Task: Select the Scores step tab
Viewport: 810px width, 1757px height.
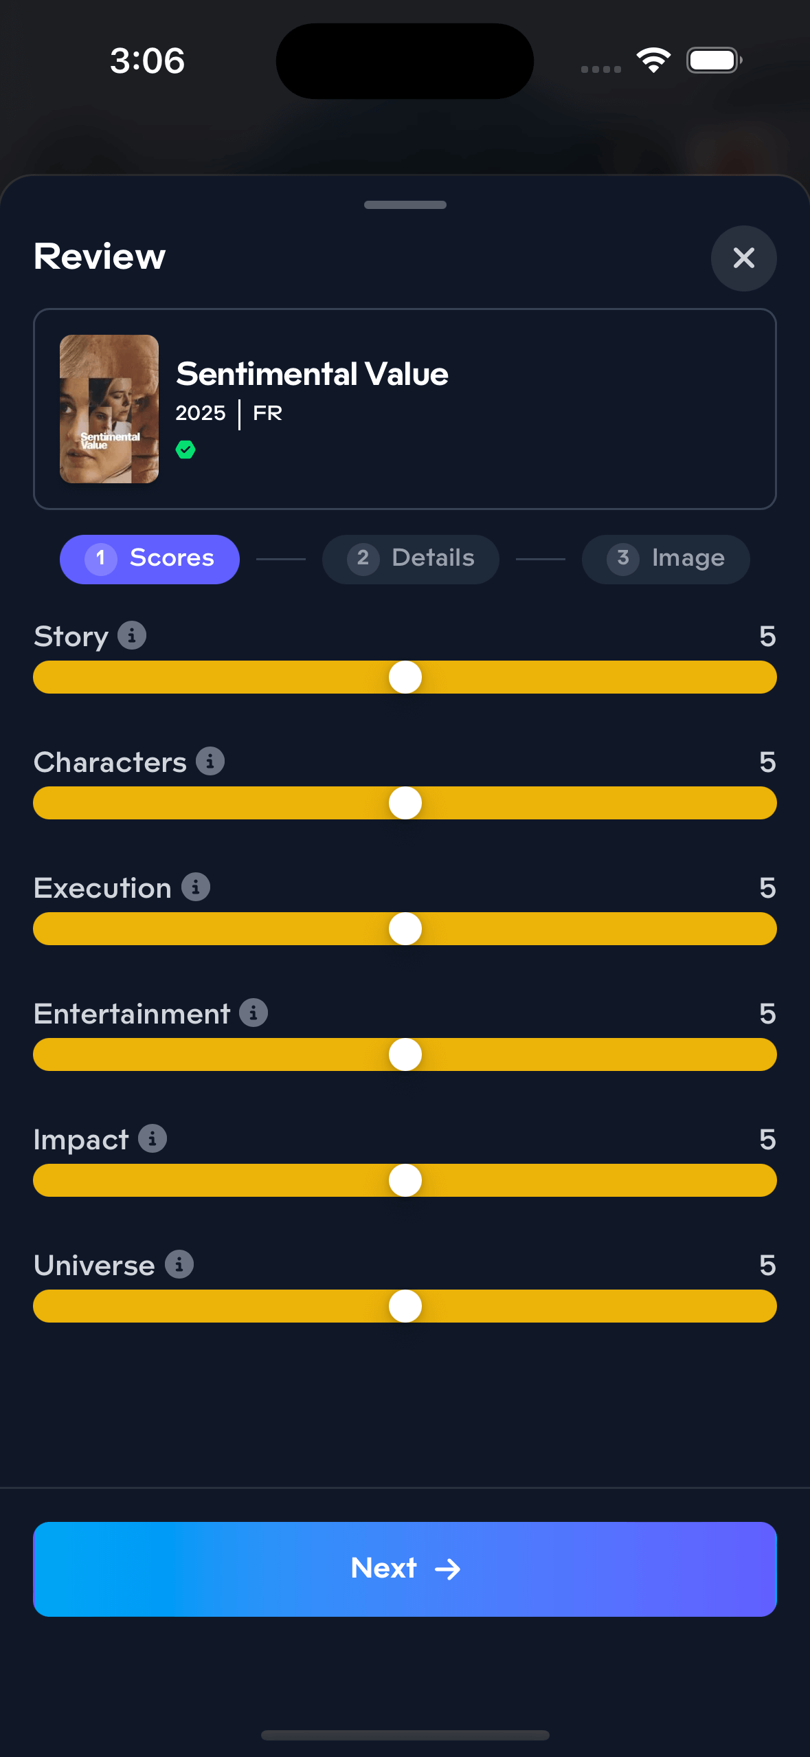Action: (150, 559)
